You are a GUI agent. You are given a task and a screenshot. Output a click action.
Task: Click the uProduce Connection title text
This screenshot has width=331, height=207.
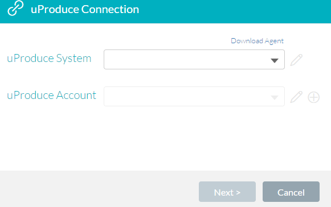coord(85,10)
